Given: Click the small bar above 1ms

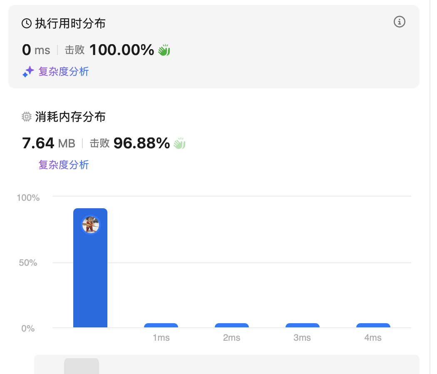Looking at the screenshot, I should pyautogui.click(x=161, y=325).
